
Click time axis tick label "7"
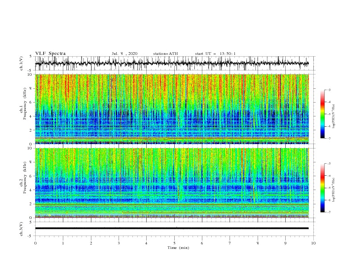[x=230, y=243]
